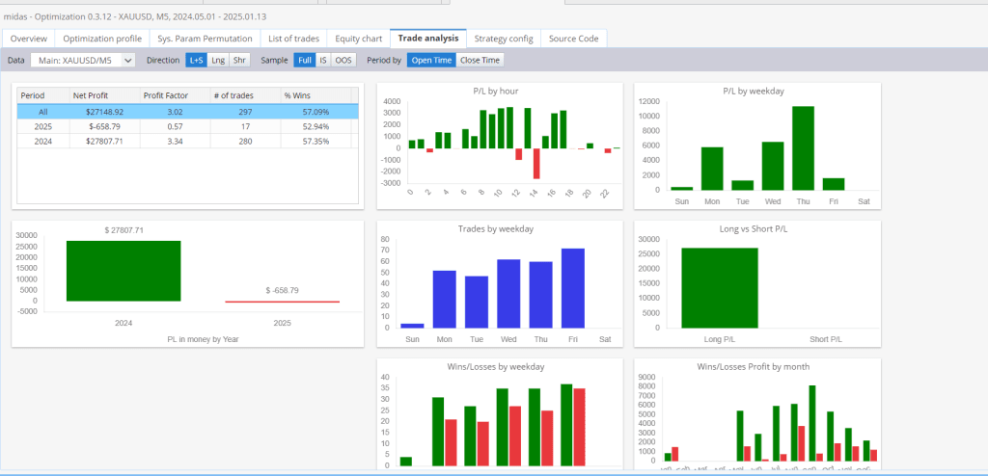Select the Optimization profile tab
The height and width of the screenshot is (476, 988).
coord(102,39)
